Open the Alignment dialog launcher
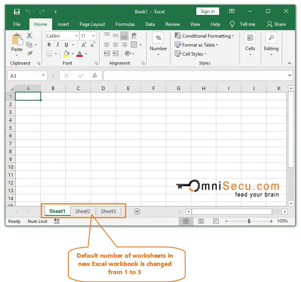Viewport: 301px width, 282px height. pyautogui.click(x=143, y=63)
